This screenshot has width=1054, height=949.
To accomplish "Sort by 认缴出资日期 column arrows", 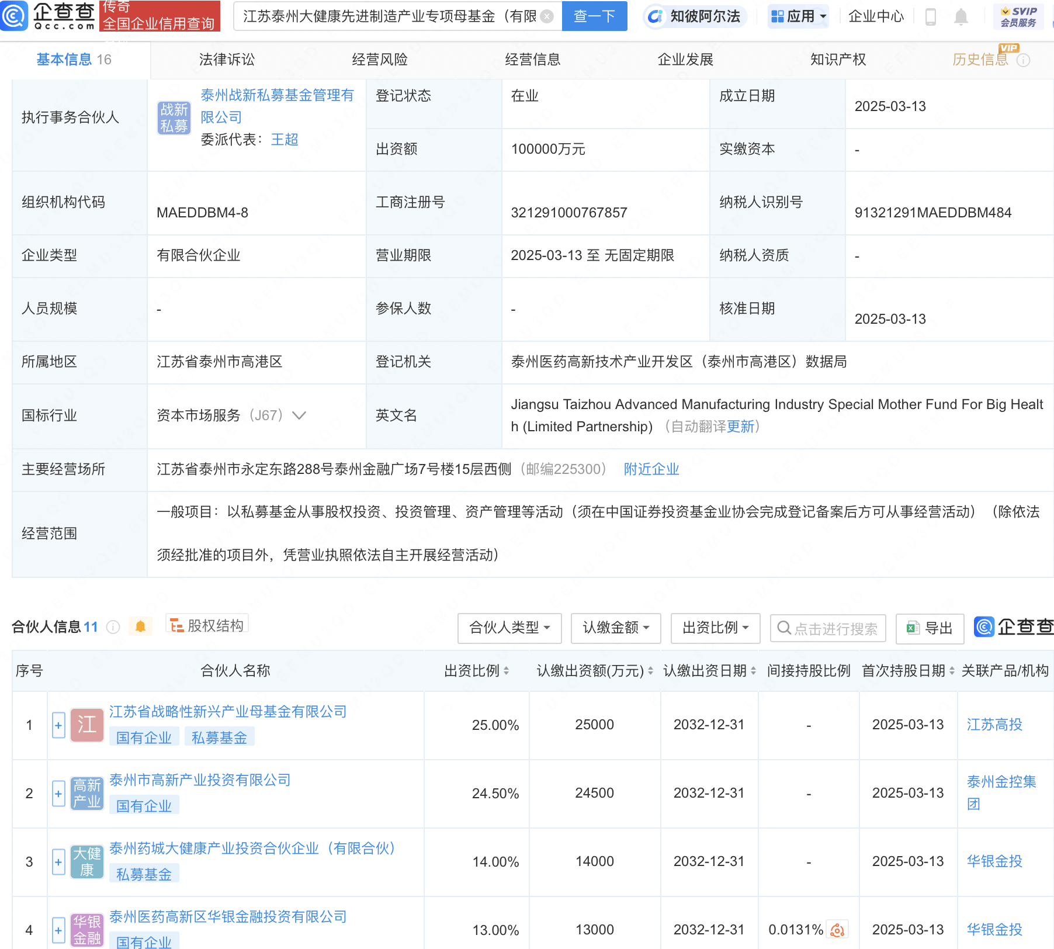I will 753,671.
